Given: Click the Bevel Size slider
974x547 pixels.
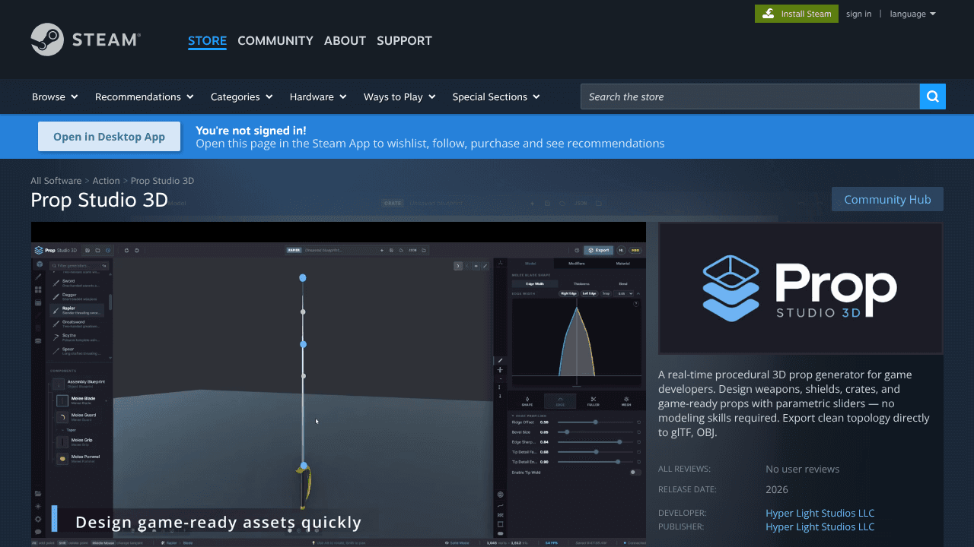Looking at the screenshot, I should tap(595, 432).
